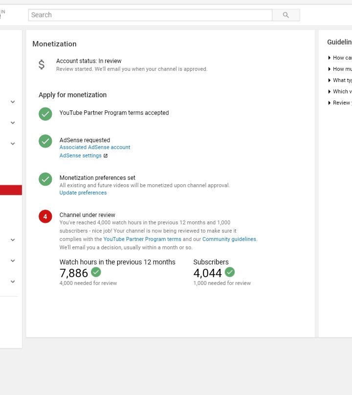Click green check beside Partner Program terms accepted
The height and width of the screenshot is (395, 352).
pos(45,114)
